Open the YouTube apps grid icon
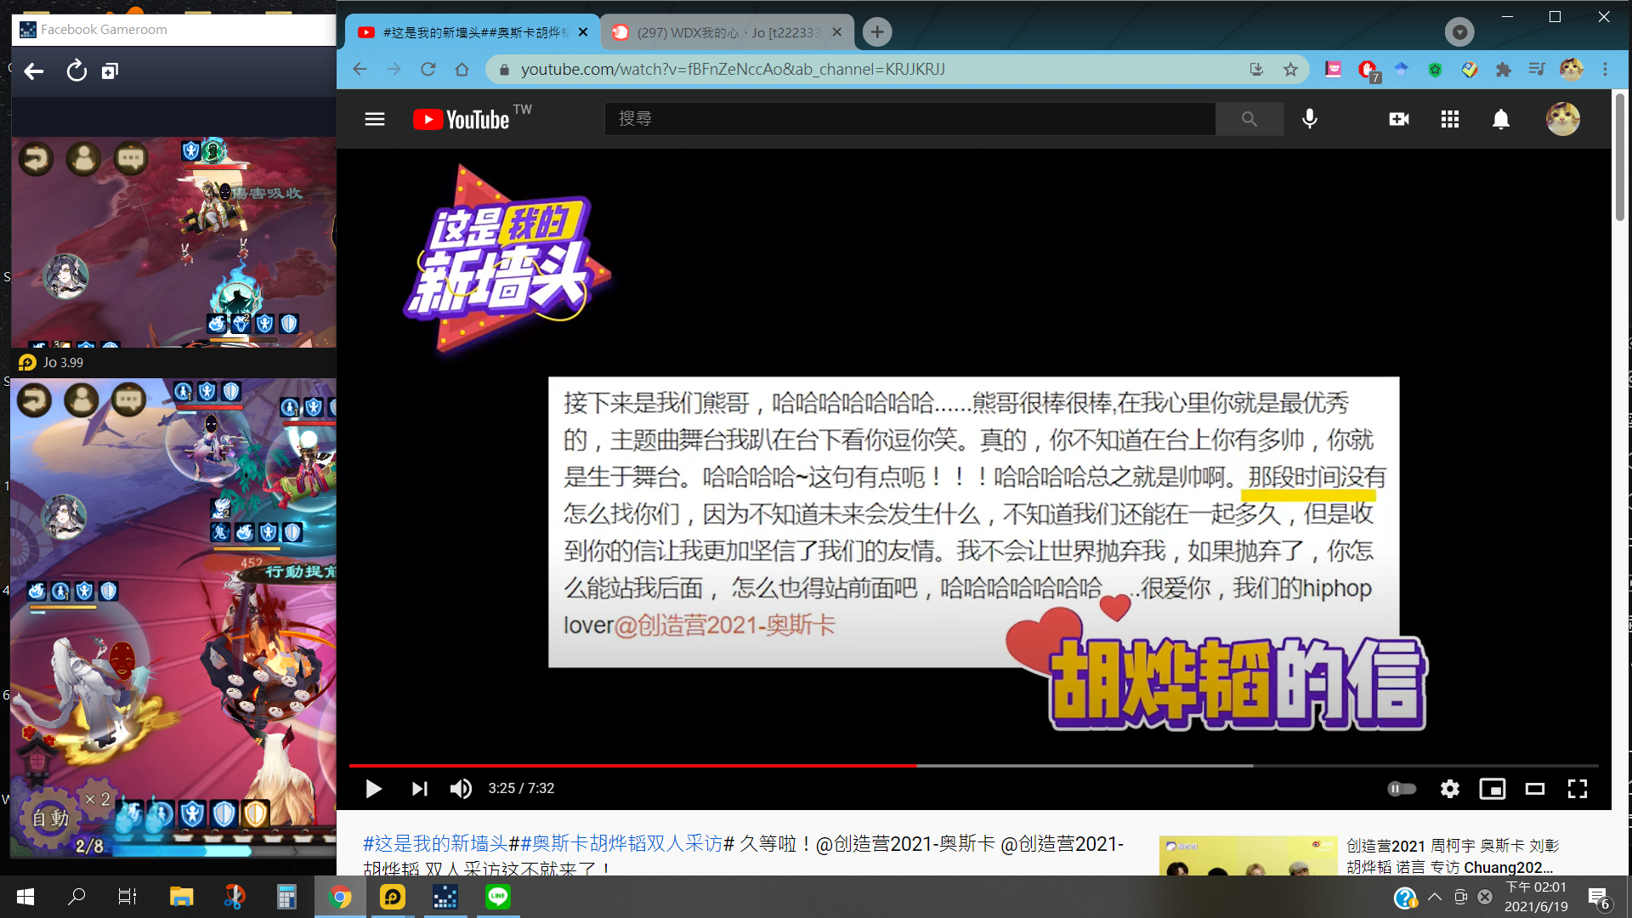 pos(1450,119)
